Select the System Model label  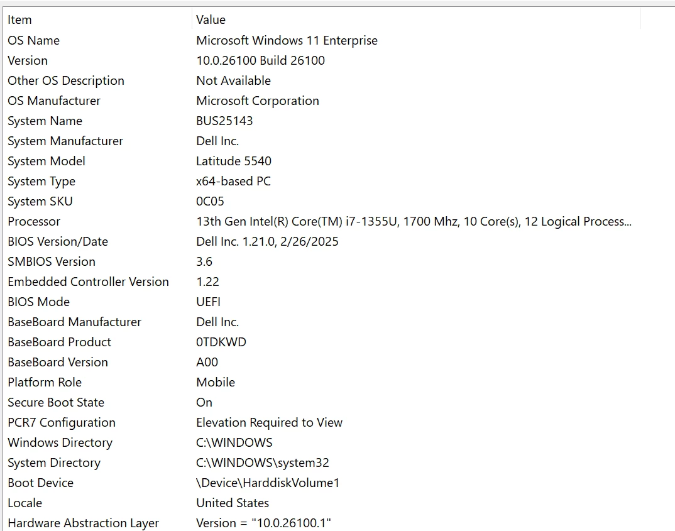point(47,161)
